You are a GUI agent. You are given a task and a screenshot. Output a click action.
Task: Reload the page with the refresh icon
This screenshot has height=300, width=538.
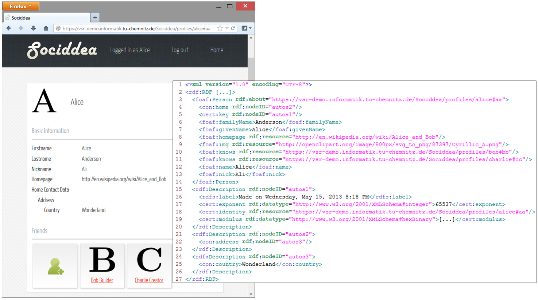(x=233, y=28)
